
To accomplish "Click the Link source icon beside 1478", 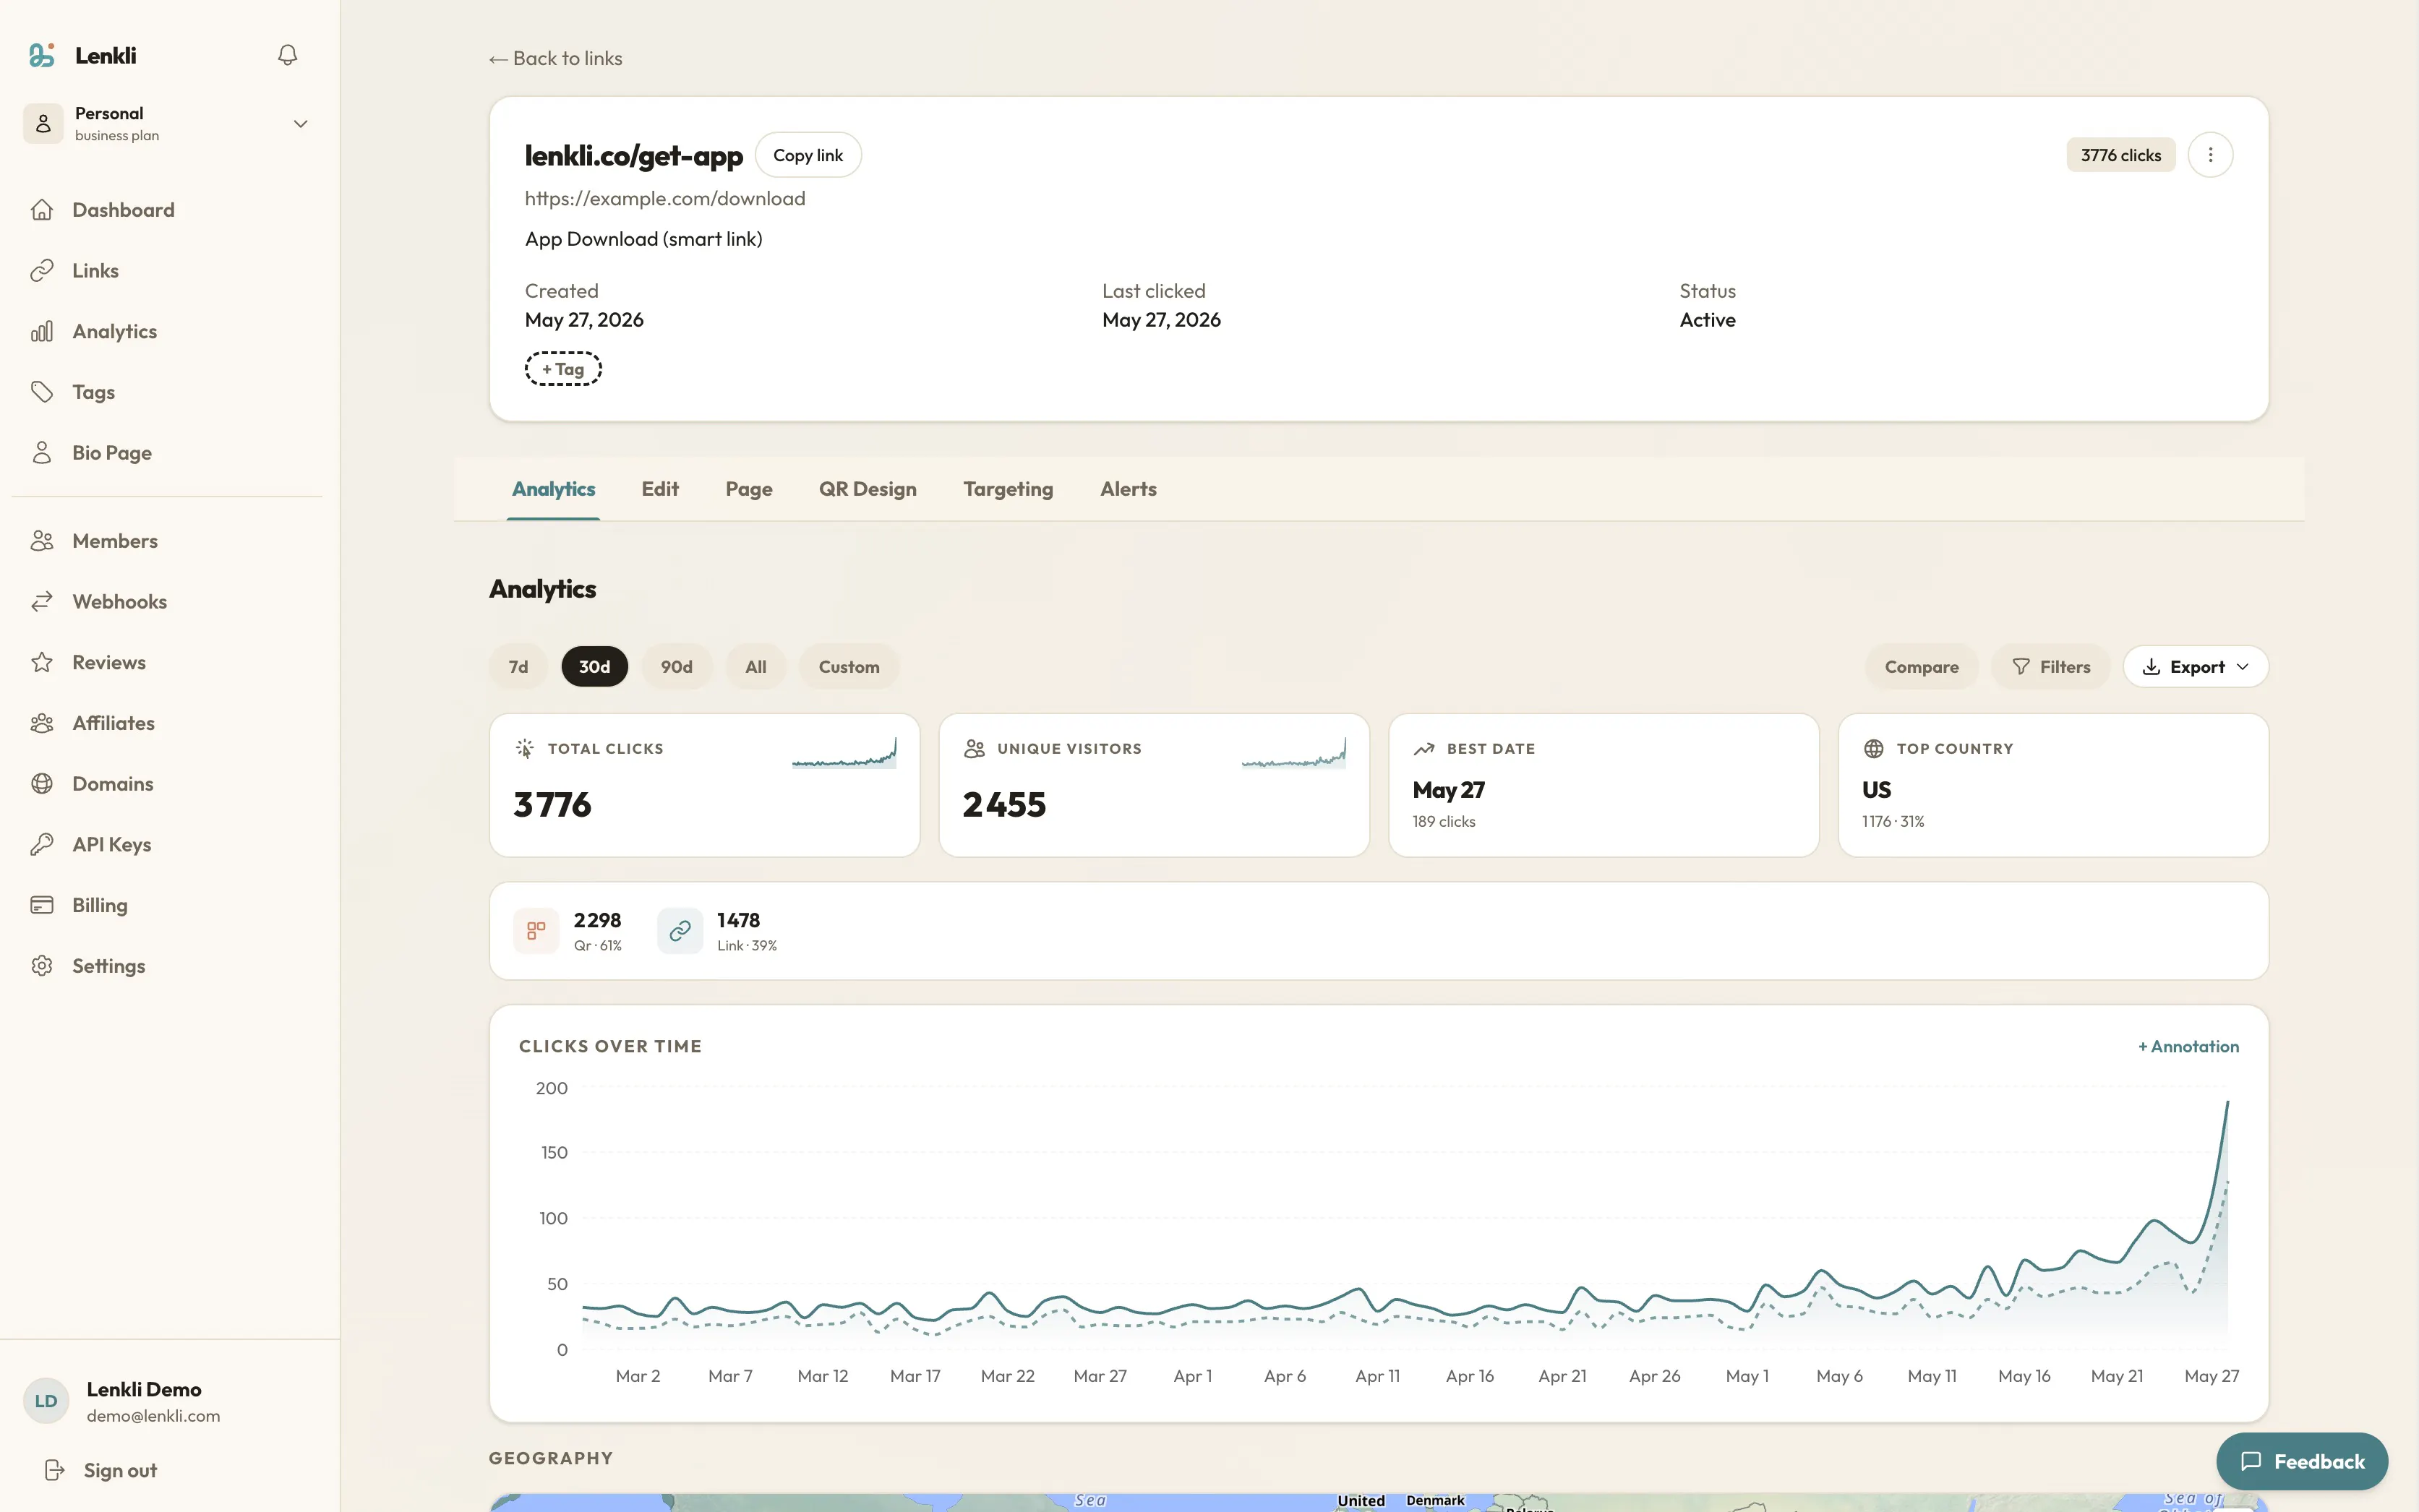I will [680, 931].
